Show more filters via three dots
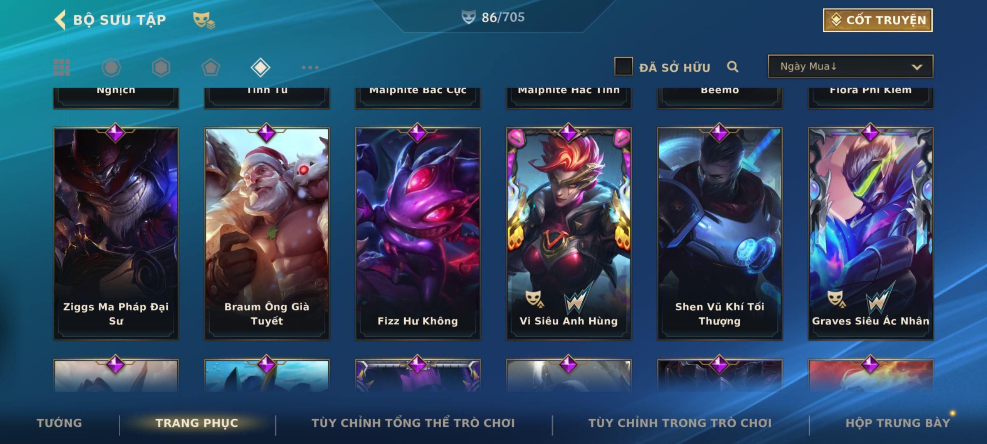 point(310,67)
